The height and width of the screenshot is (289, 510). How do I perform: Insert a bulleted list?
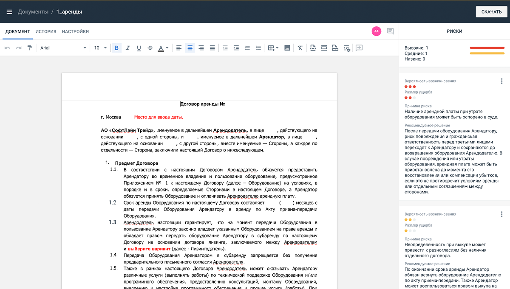258,48
